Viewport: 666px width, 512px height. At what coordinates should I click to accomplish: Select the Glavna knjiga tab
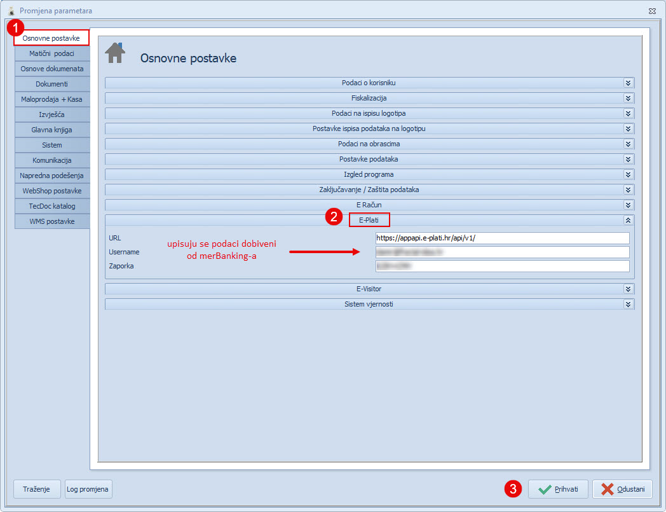[x=51, y=130]
